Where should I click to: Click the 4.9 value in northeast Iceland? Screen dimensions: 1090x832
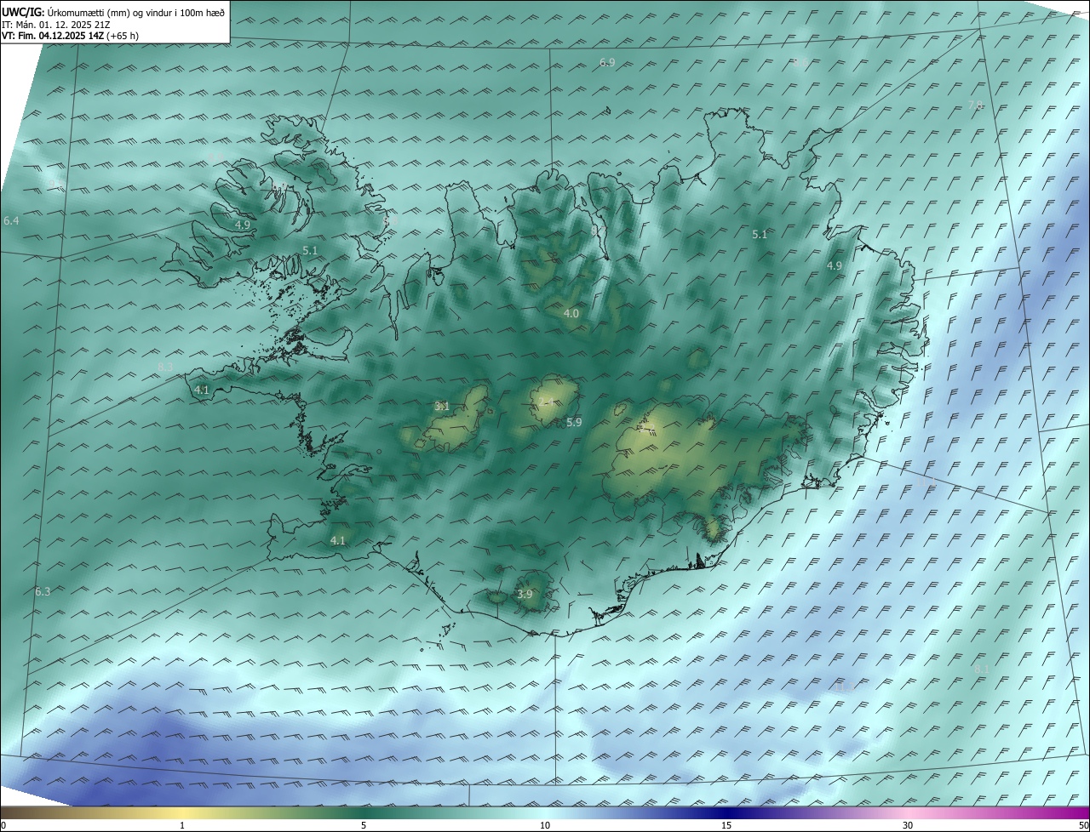pyautogui.click(x=835, y=266)
